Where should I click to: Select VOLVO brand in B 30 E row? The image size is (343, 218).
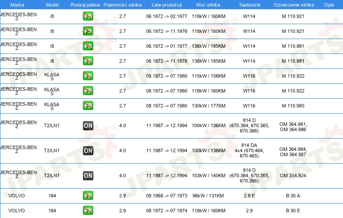pos(16,211)
